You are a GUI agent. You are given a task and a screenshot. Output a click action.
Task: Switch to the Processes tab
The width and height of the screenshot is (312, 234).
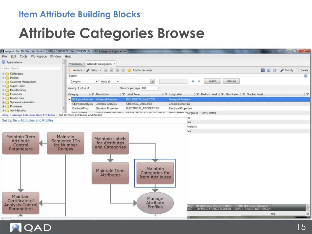(75, 64)
